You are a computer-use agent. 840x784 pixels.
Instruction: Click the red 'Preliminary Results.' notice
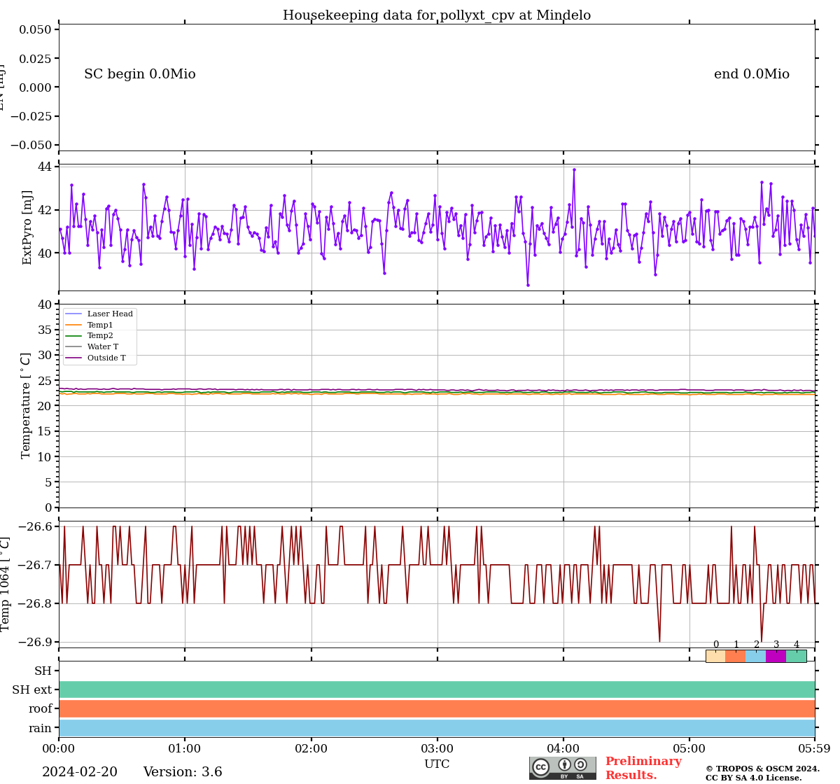coord(643,768)
